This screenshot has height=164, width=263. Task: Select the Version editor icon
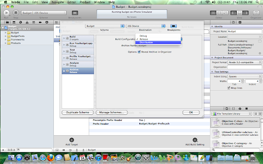coord(225,13)
